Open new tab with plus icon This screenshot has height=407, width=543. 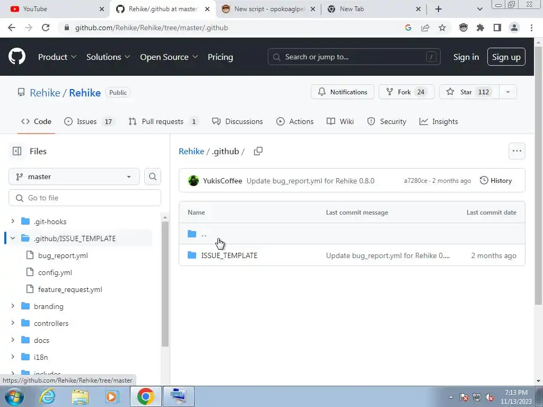(x=439, y=9)
